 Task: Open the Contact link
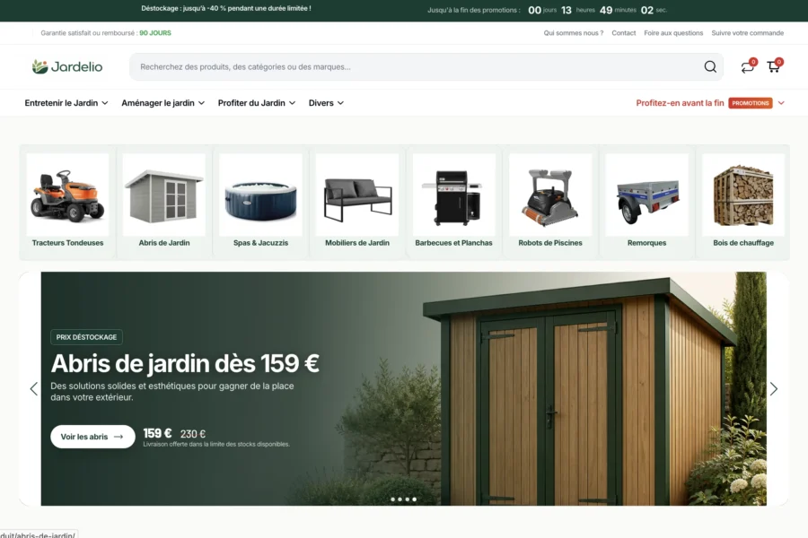[x=624, y=33]
